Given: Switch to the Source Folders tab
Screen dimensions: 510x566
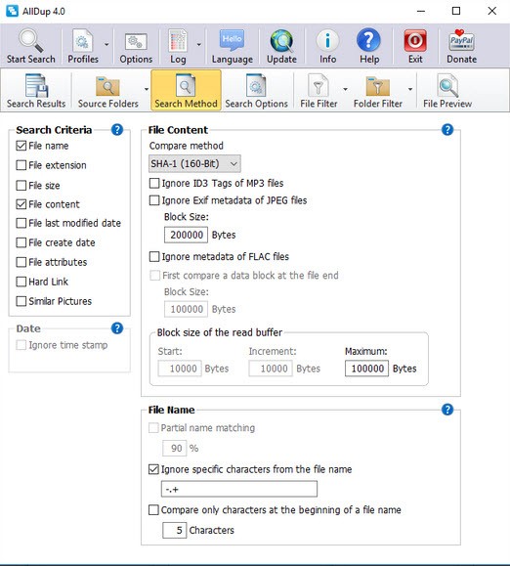Looking at the screenshot, I should pos(108,90).
